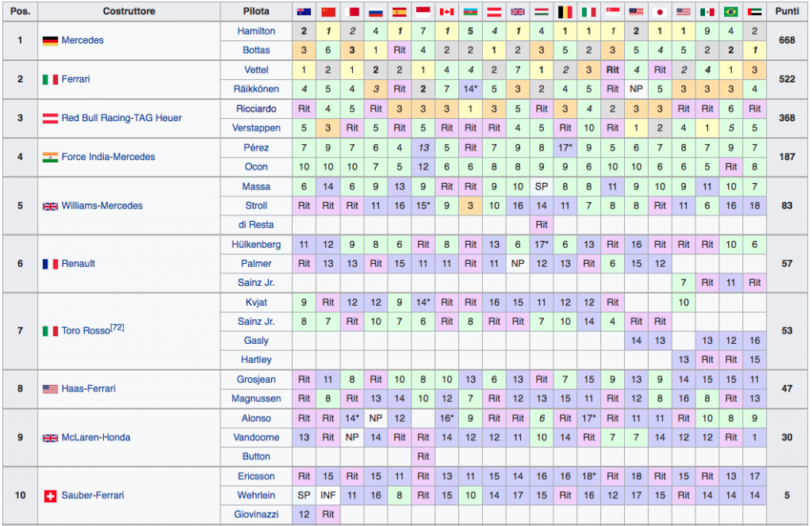Open the Verstappen driver link
Image resolution: width=812 pixels, height=526 pixels.
pos(256,128)
